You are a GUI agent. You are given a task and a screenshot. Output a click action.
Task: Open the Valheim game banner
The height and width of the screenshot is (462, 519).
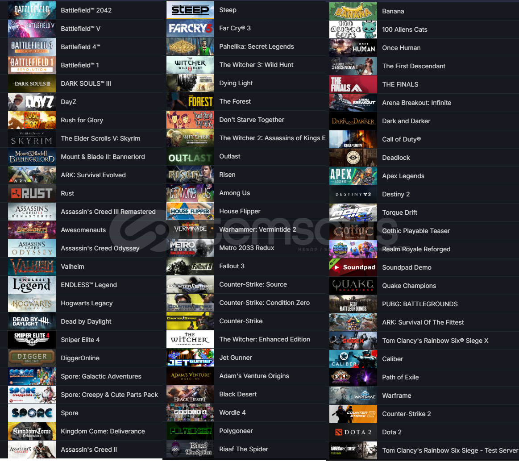tap(32, 266)
